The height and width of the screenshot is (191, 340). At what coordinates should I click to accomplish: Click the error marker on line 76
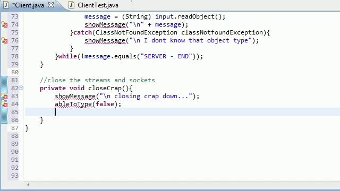4,40
